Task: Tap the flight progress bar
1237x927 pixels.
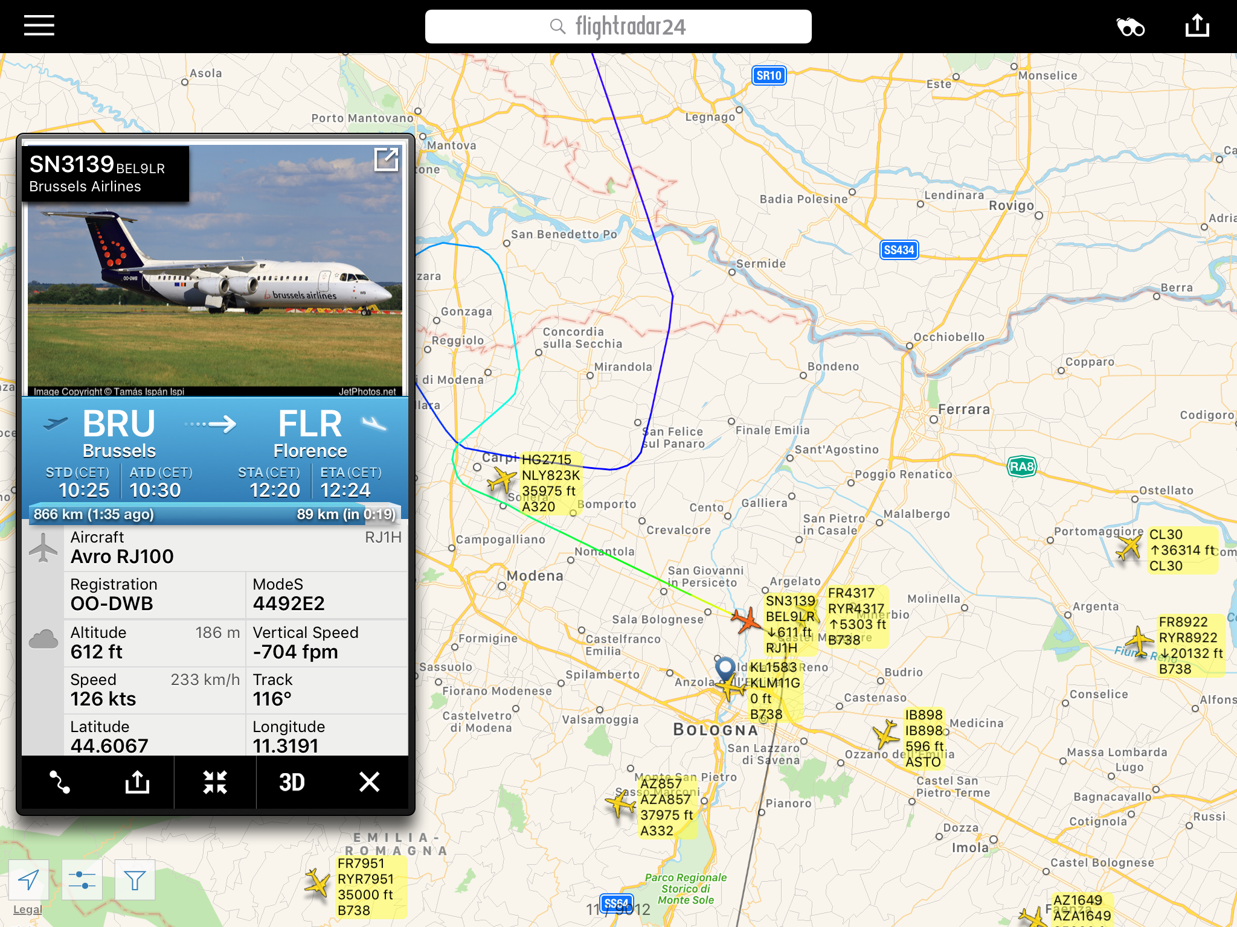Action: click(215, 514)
